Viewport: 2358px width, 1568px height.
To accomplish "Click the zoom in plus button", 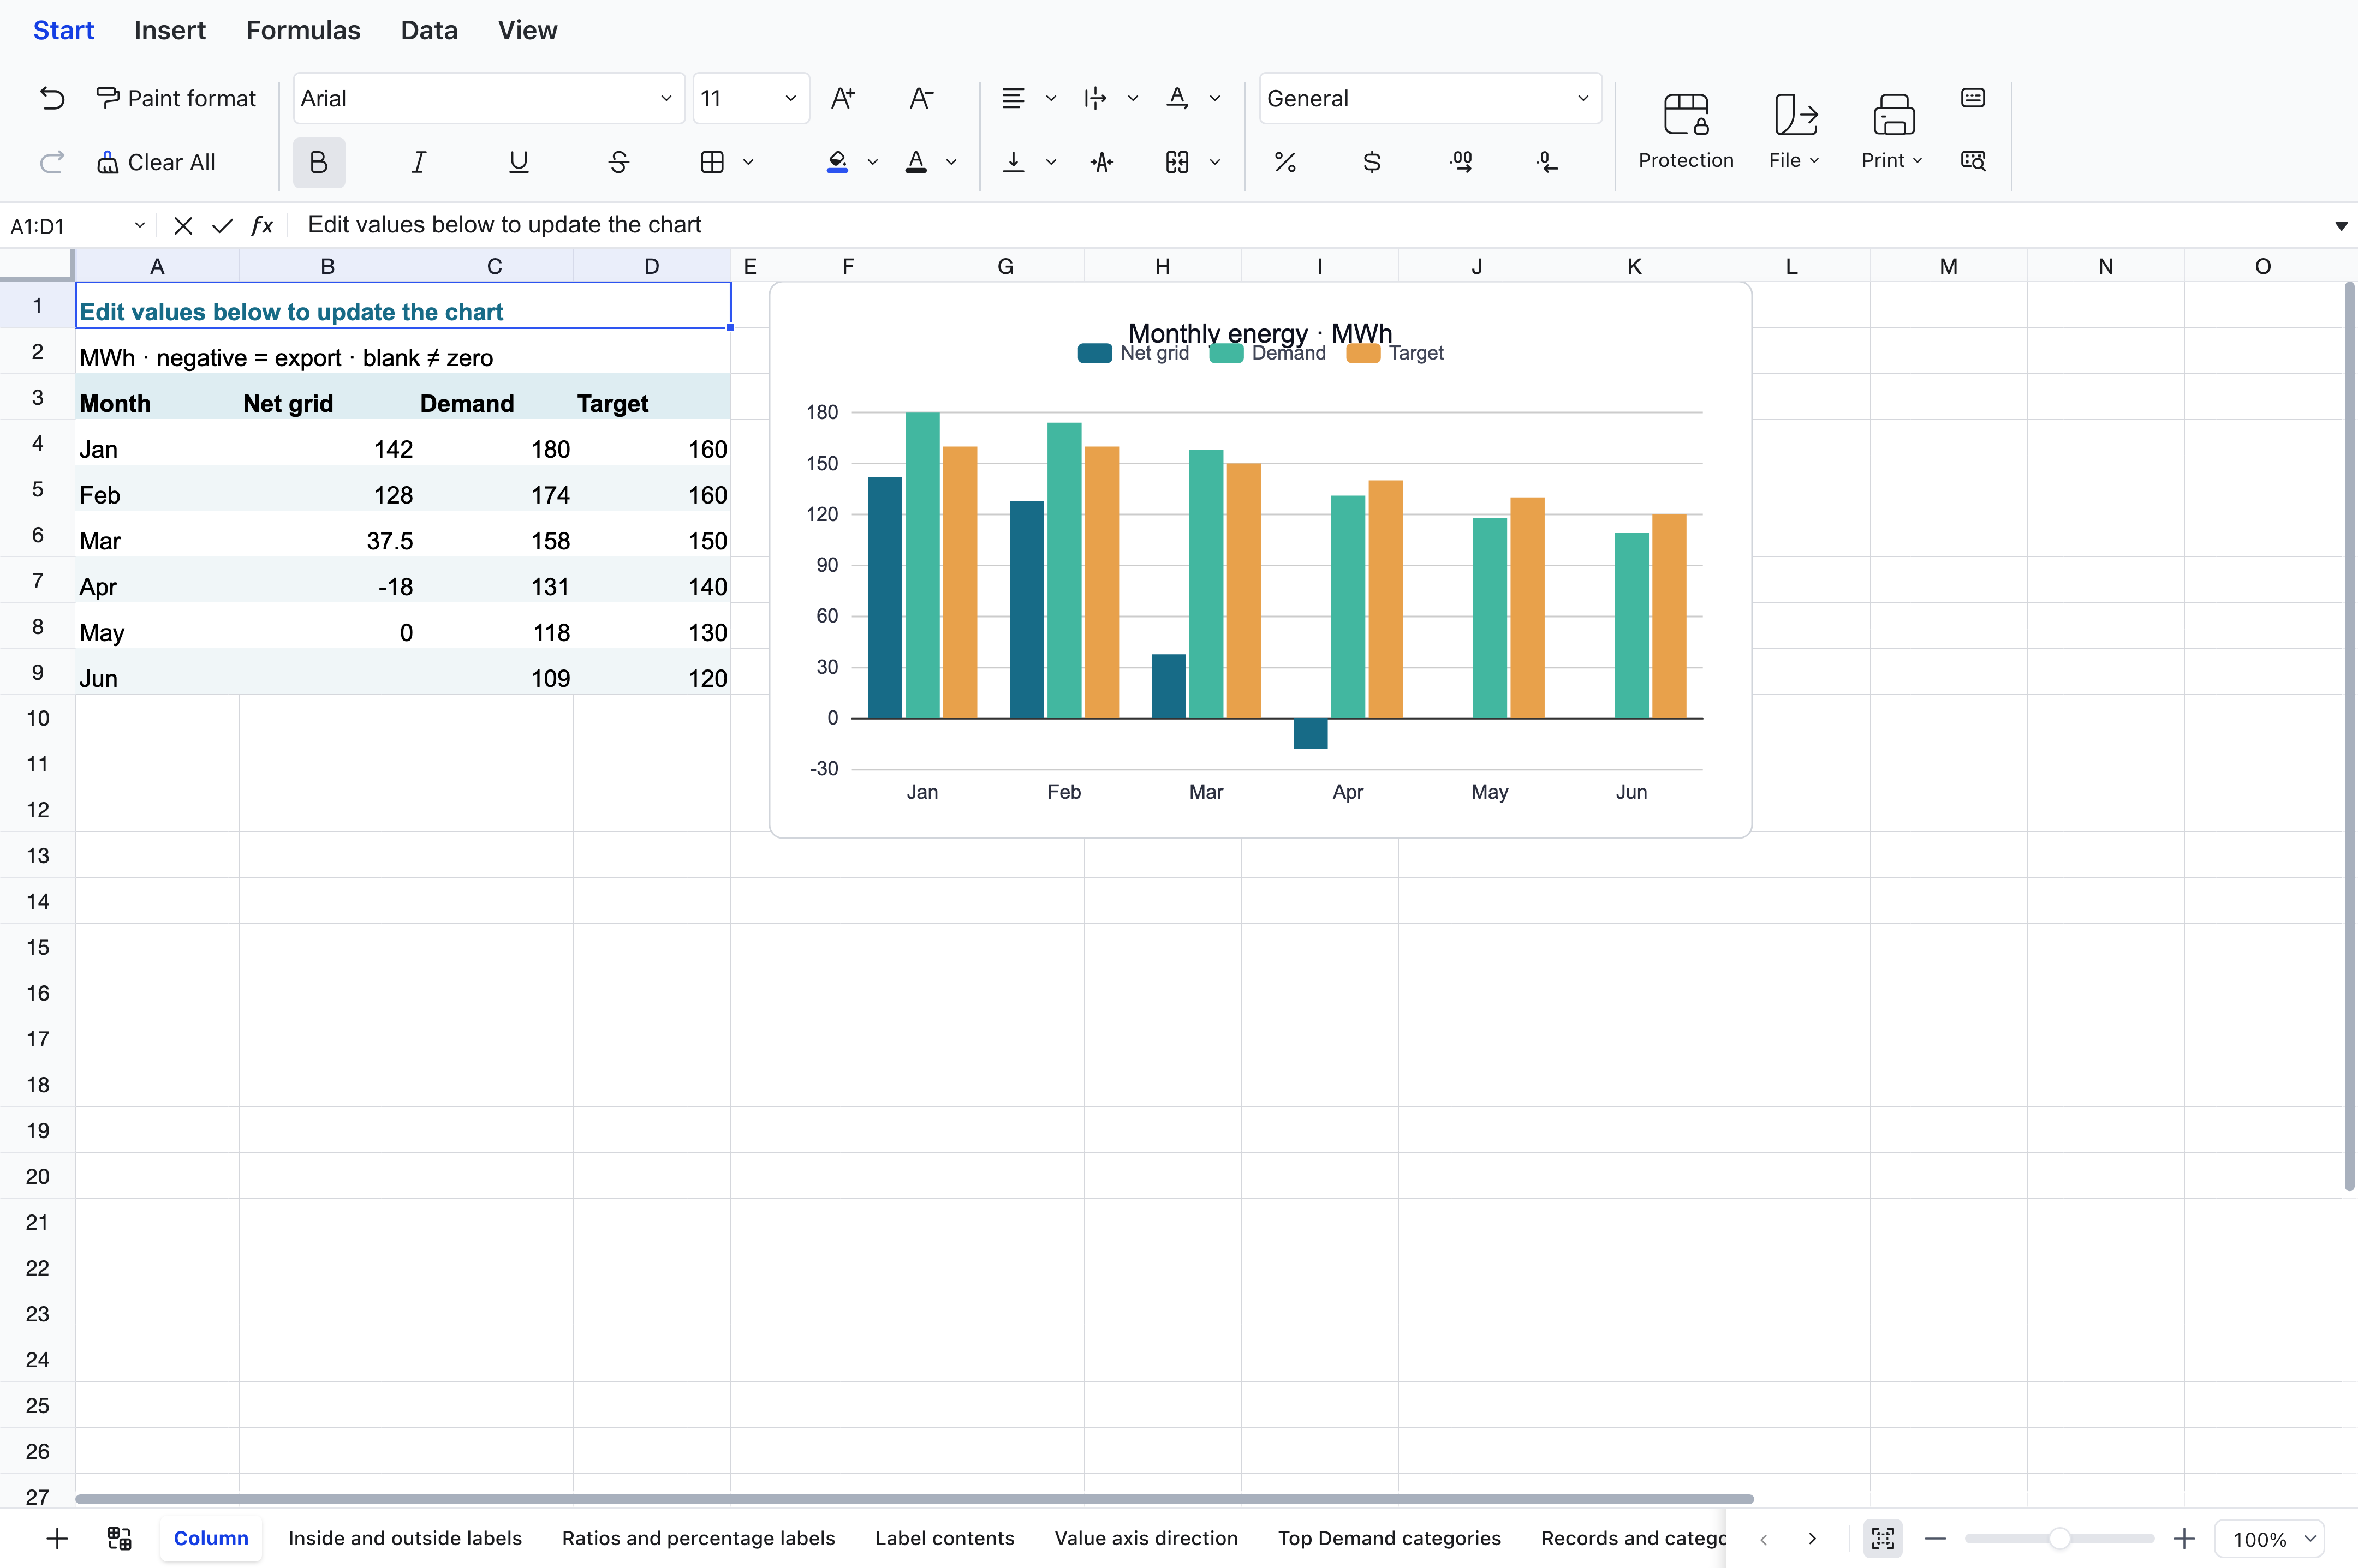I will 2184,1538.
